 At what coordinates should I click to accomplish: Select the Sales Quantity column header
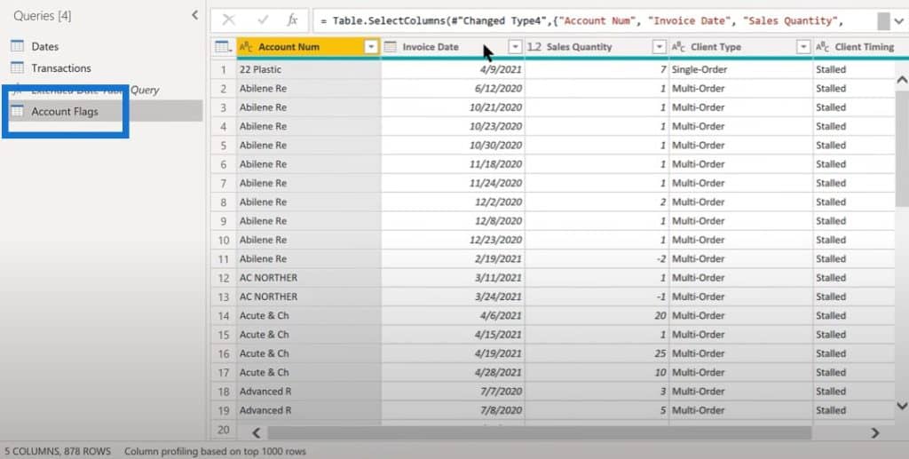point(597,47)
